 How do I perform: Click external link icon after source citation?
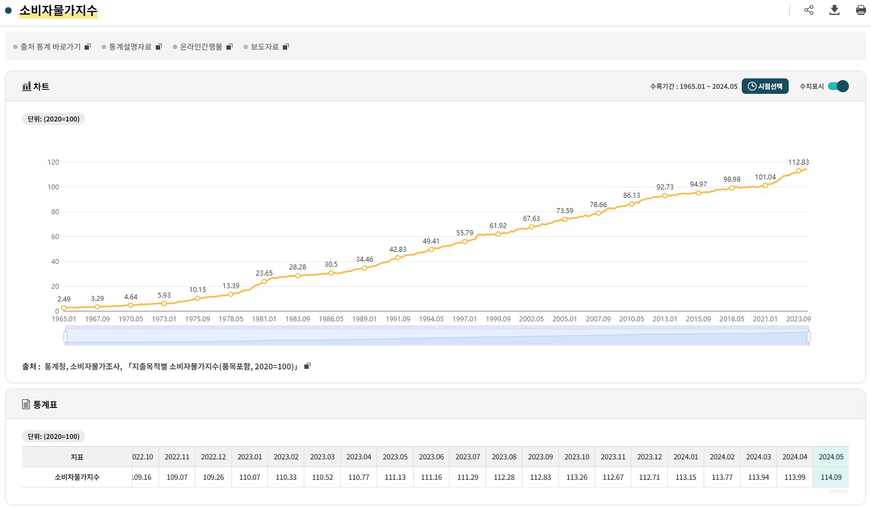pos(308,366)
